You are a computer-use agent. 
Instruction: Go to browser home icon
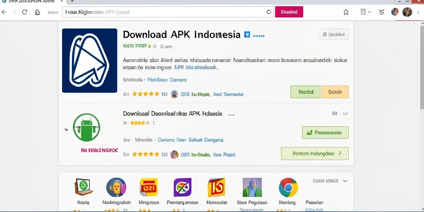tap(37, 12)
